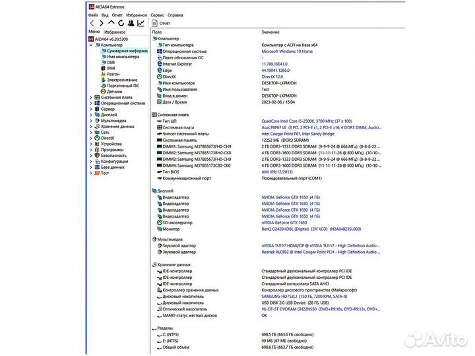Open the HL-DT-ST DVDRAM GH22NS50 link
The height and width of the screenshot is (356, 475).
point(321,309)
